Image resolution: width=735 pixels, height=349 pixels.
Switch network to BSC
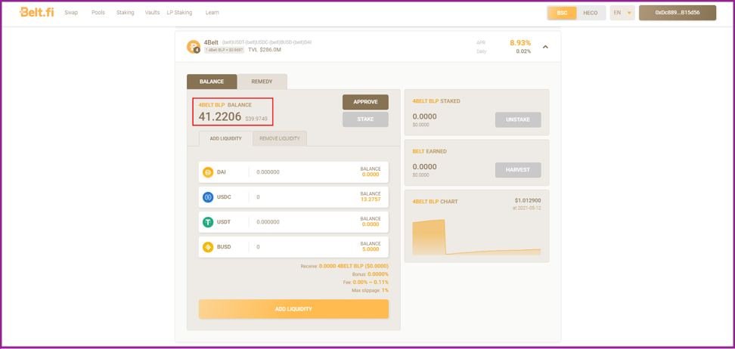coord(562,13)
